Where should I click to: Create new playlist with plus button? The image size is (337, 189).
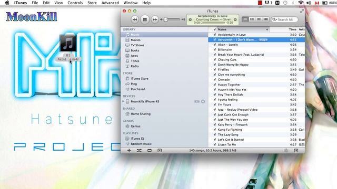(x=129, y=151)
